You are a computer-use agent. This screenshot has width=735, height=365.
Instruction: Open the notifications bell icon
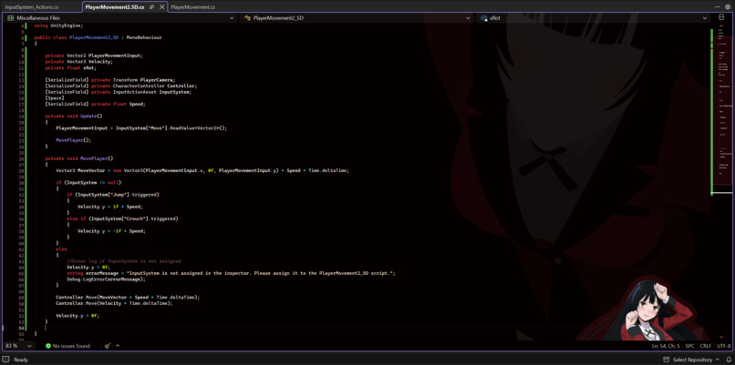tap(727, 360)
